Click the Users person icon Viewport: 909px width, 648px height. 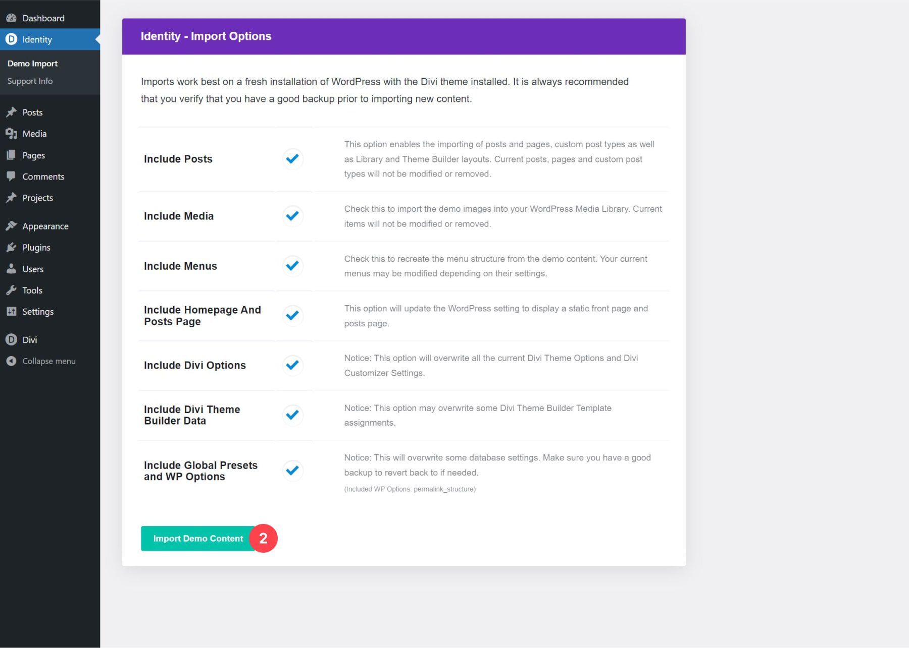point(11,269)
